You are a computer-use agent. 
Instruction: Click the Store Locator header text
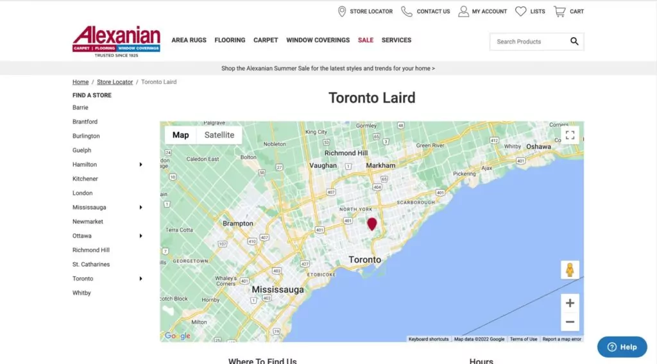(x=371, y=12)
